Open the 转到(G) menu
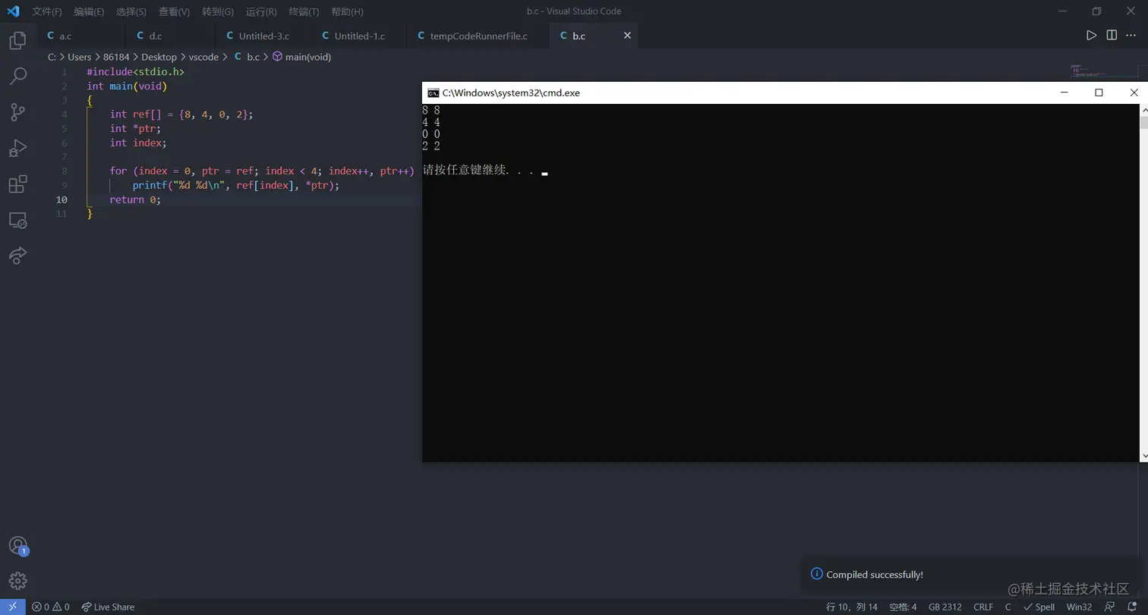Viewport: 1148px width, 615px height. click(x=218, y=11)
